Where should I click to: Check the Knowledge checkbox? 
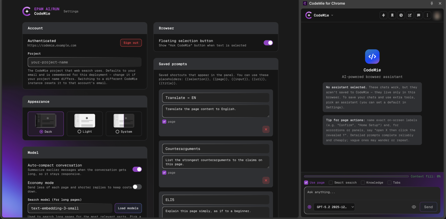(x=363, y=183)
